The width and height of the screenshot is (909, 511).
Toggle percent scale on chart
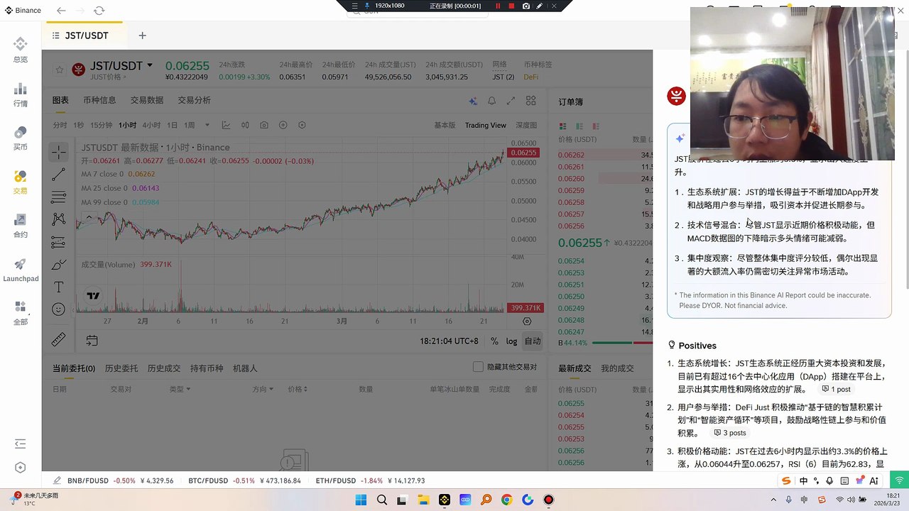pyautogui.click(x=494, y=341)
